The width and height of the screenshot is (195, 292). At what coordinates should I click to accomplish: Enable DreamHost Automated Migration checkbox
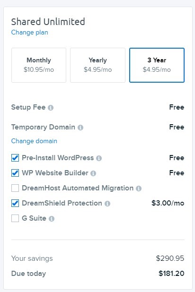tap(15, 188)
